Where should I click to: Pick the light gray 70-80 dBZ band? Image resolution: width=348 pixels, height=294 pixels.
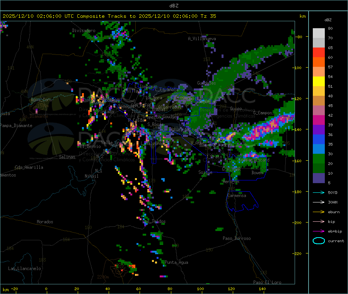tap(319, 33)
